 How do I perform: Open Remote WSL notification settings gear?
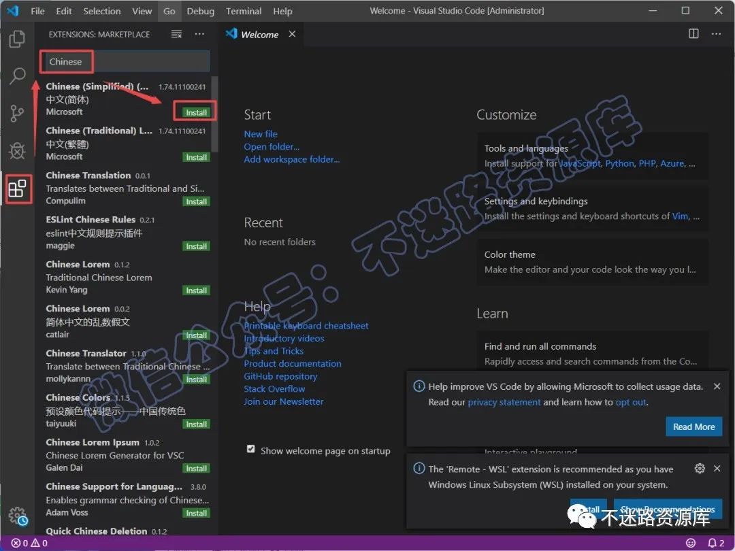click(700, 469)
